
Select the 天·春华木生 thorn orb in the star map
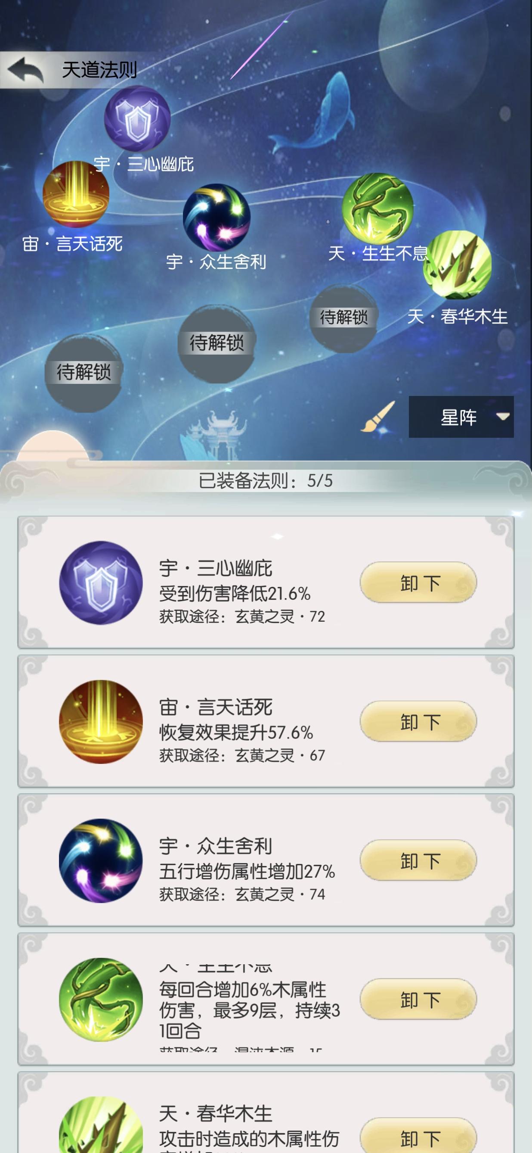pos(458,265)
